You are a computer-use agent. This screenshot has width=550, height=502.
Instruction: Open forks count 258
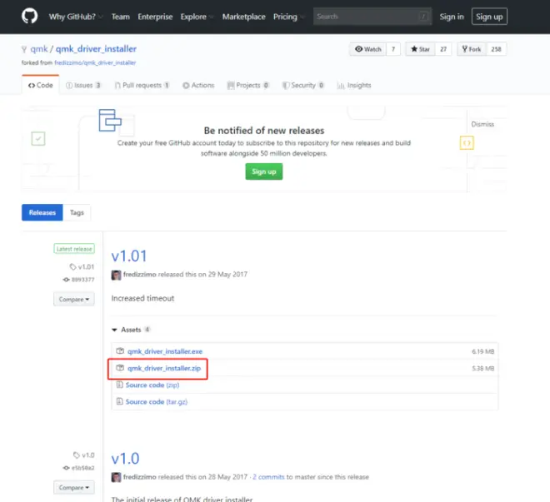(x=496, y=49)
